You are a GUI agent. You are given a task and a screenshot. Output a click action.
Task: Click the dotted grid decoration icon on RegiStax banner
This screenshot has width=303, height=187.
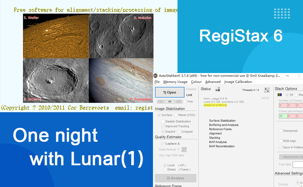coord(282,14)
